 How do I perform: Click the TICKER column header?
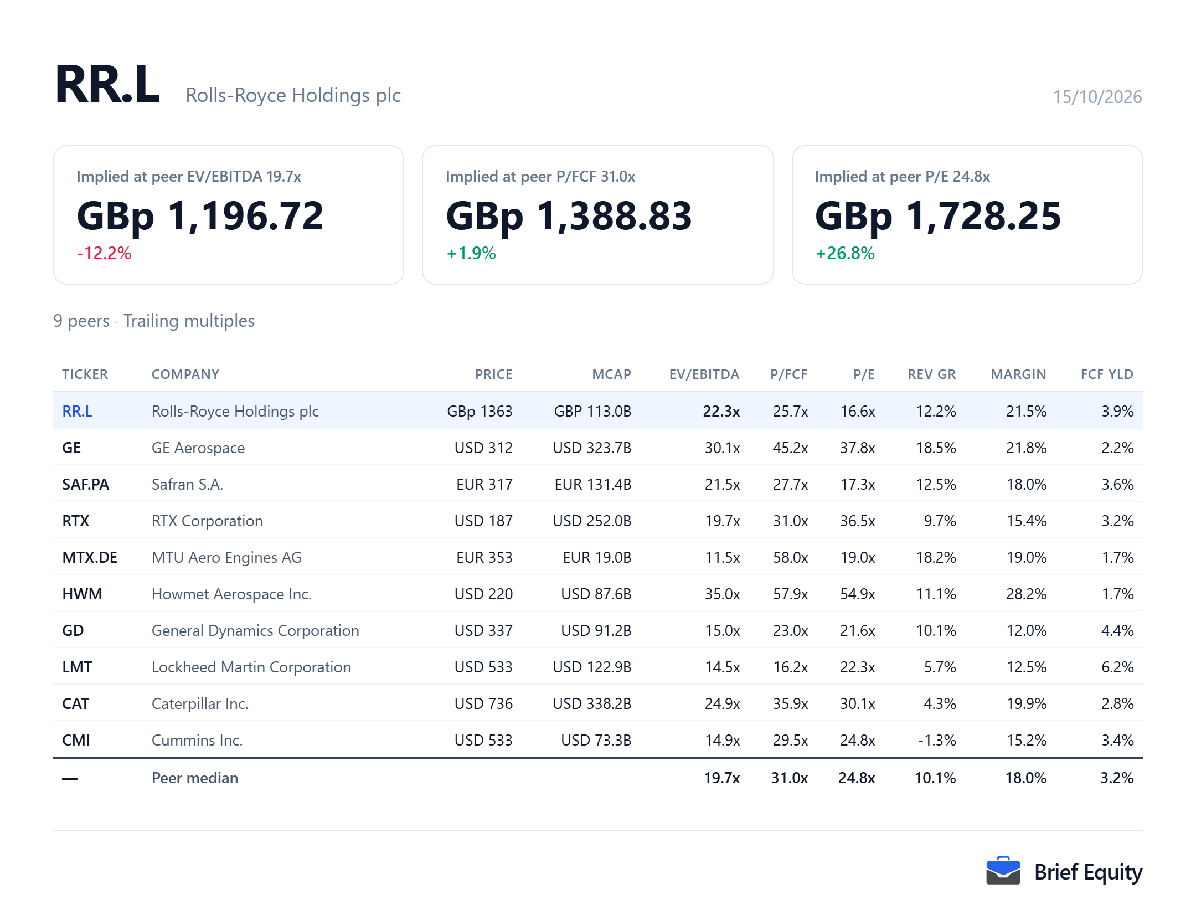pos(85,374)
